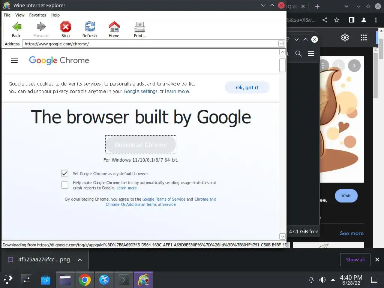The width and height of the screenshot is (384, 288).
Task: Open Chrome OS Additional Terms of Service
Action: tap(141, 204)
